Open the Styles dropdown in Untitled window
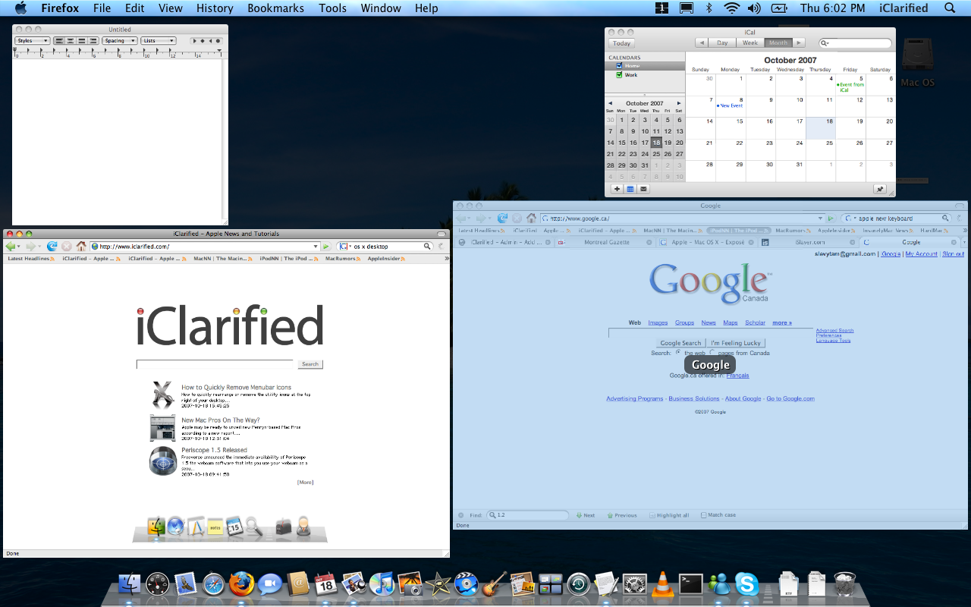The height and width of the screenshot is (607, 971). click(33, 41)
